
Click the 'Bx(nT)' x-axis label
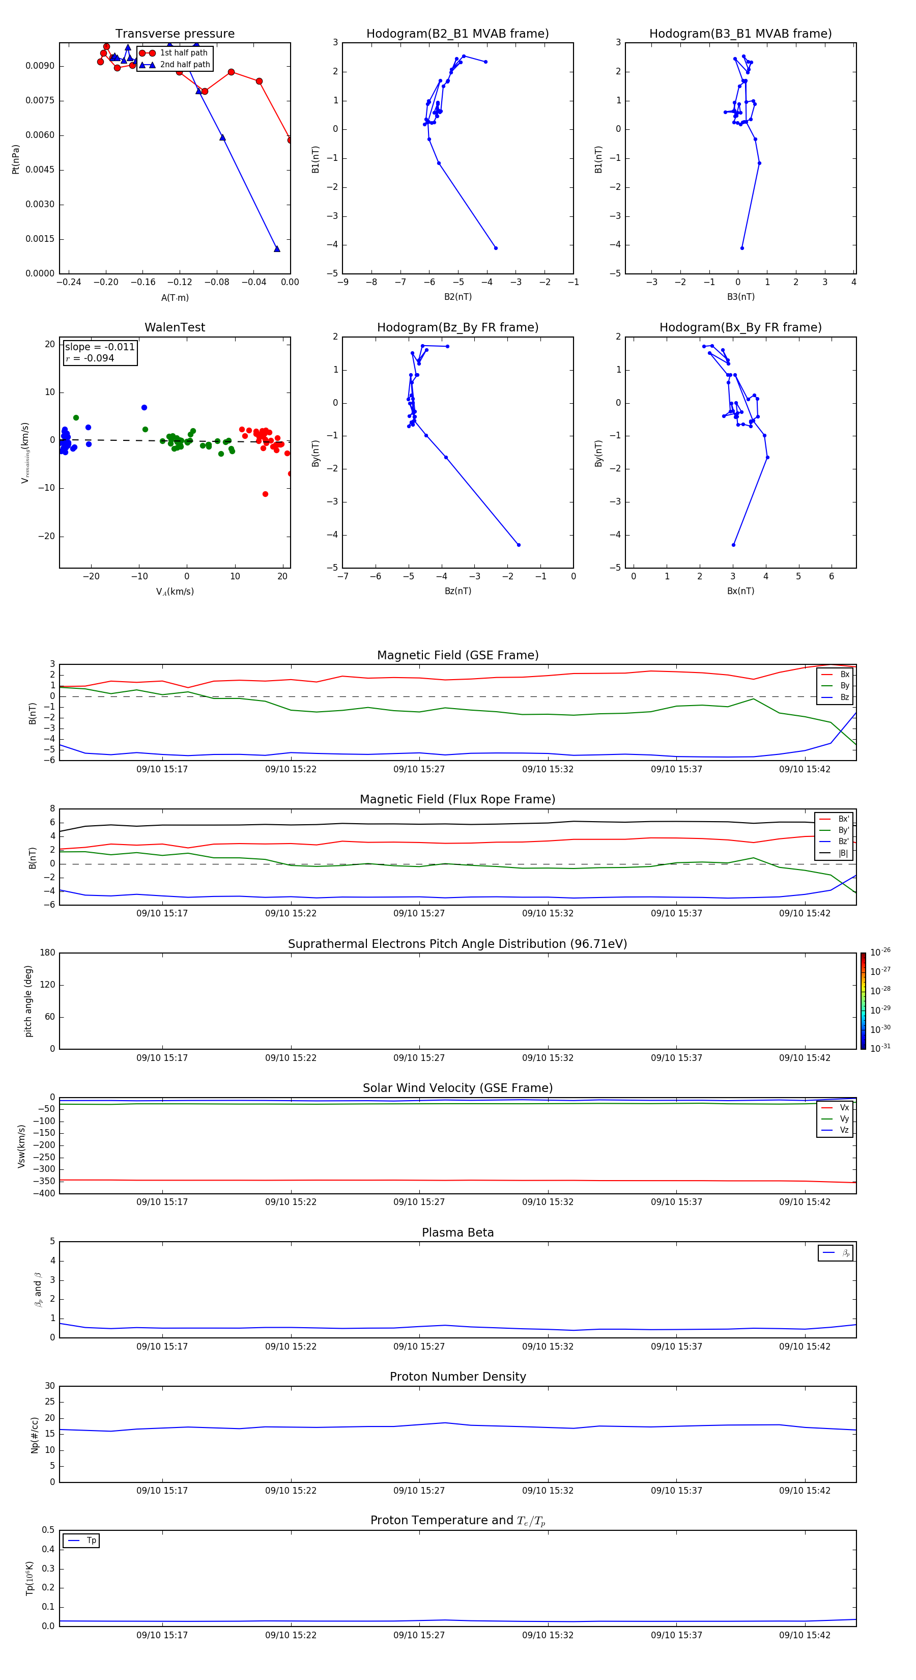tap(740, 591)
